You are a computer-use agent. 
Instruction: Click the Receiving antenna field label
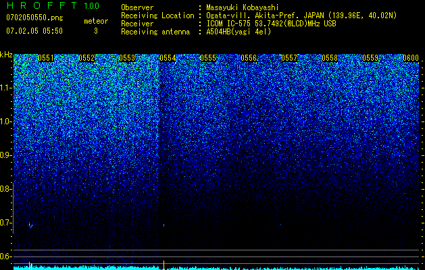pyautogui.click(x=155, y=32)
